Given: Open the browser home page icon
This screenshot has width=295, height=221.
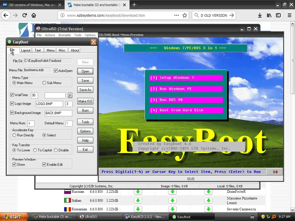Looking at the screenshot, I should pyautogui.click(x=34, y=15).
